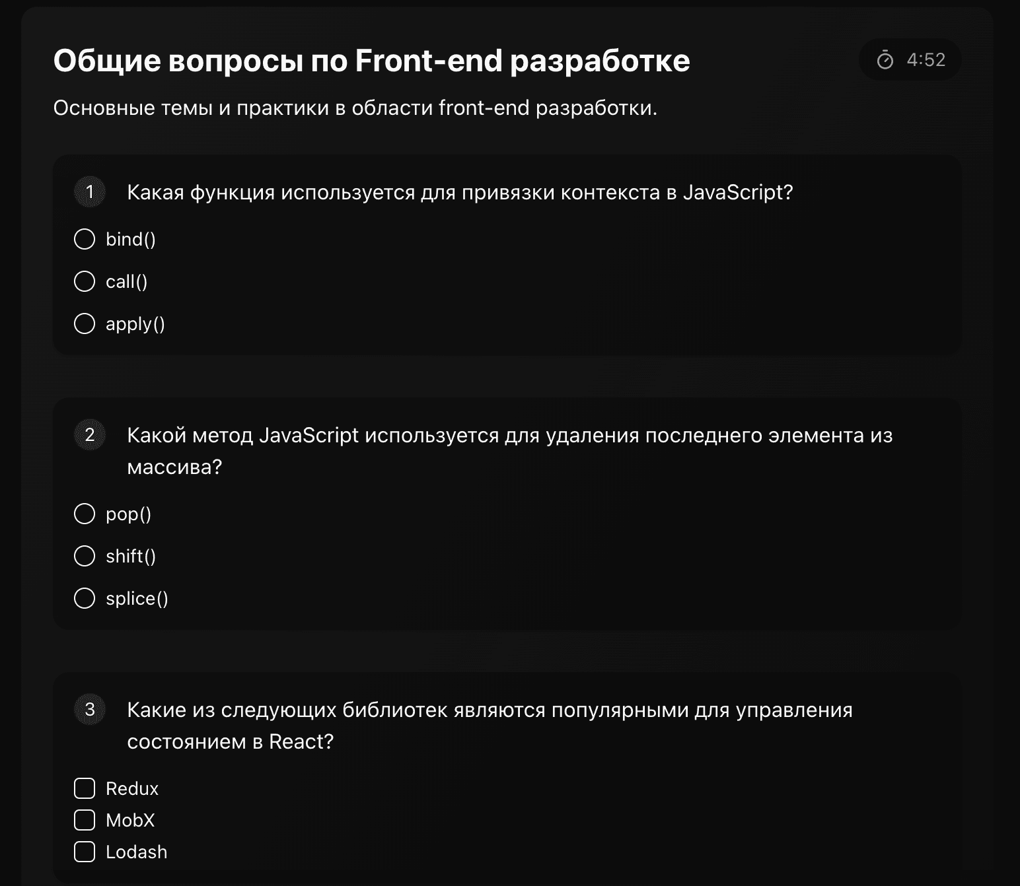Check the Lodash checkbox

(x=84, y=852)
